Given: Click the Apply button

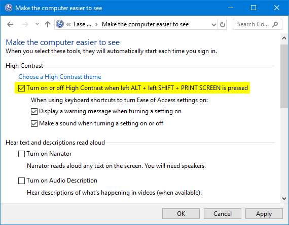Looking at the screenshot, I should (x=264, y=214).
